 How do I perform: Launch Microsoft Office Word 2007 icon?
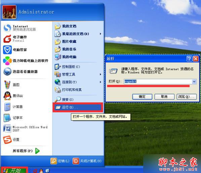point(7,129)
